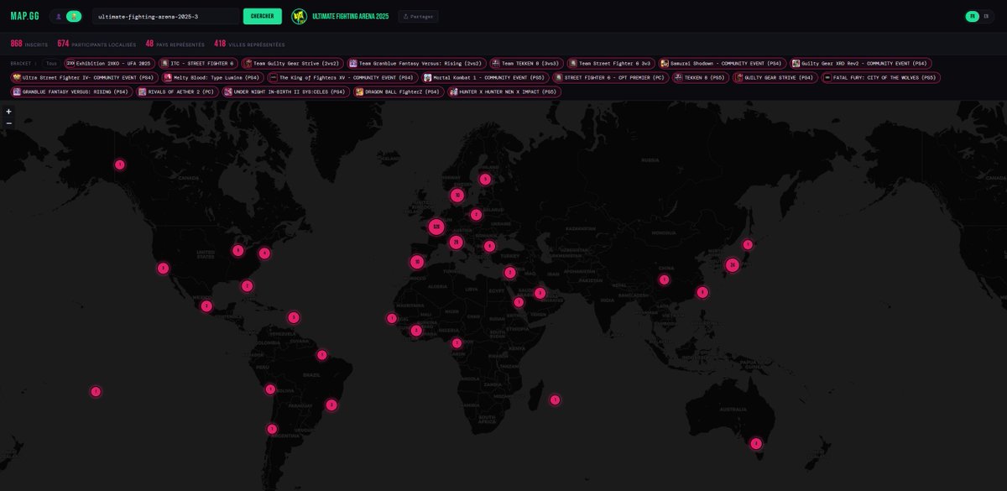Open the marker over the Caribbean

tap(294, 317)
